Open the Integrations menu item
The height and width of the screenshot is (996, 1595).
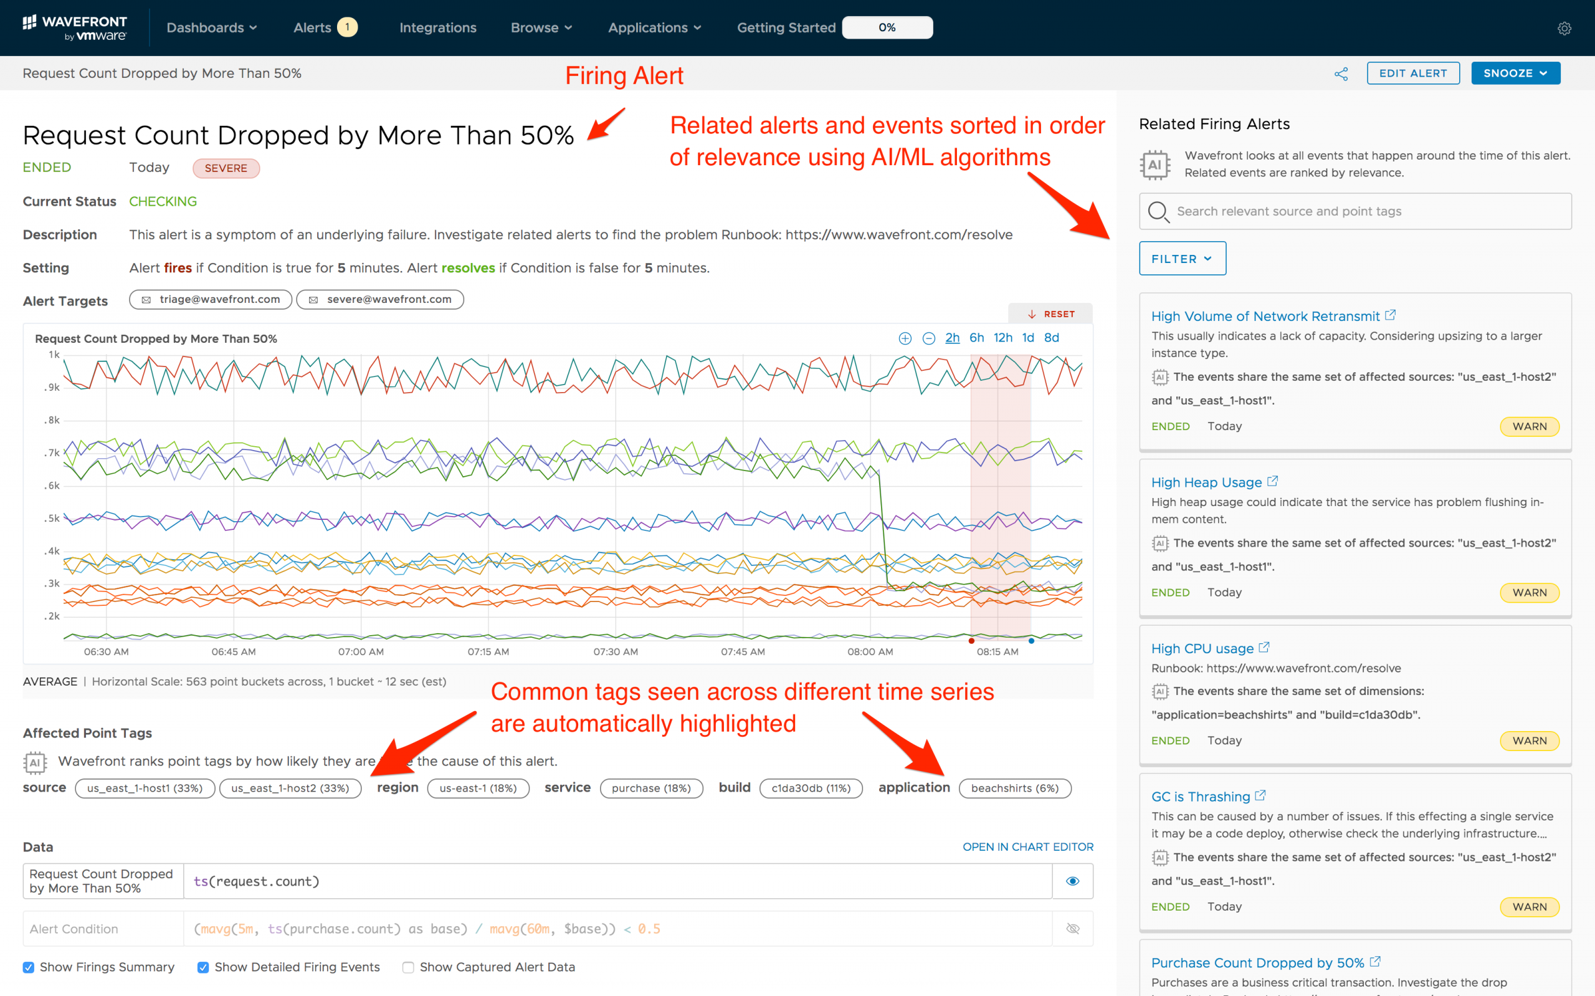[438, 27]
